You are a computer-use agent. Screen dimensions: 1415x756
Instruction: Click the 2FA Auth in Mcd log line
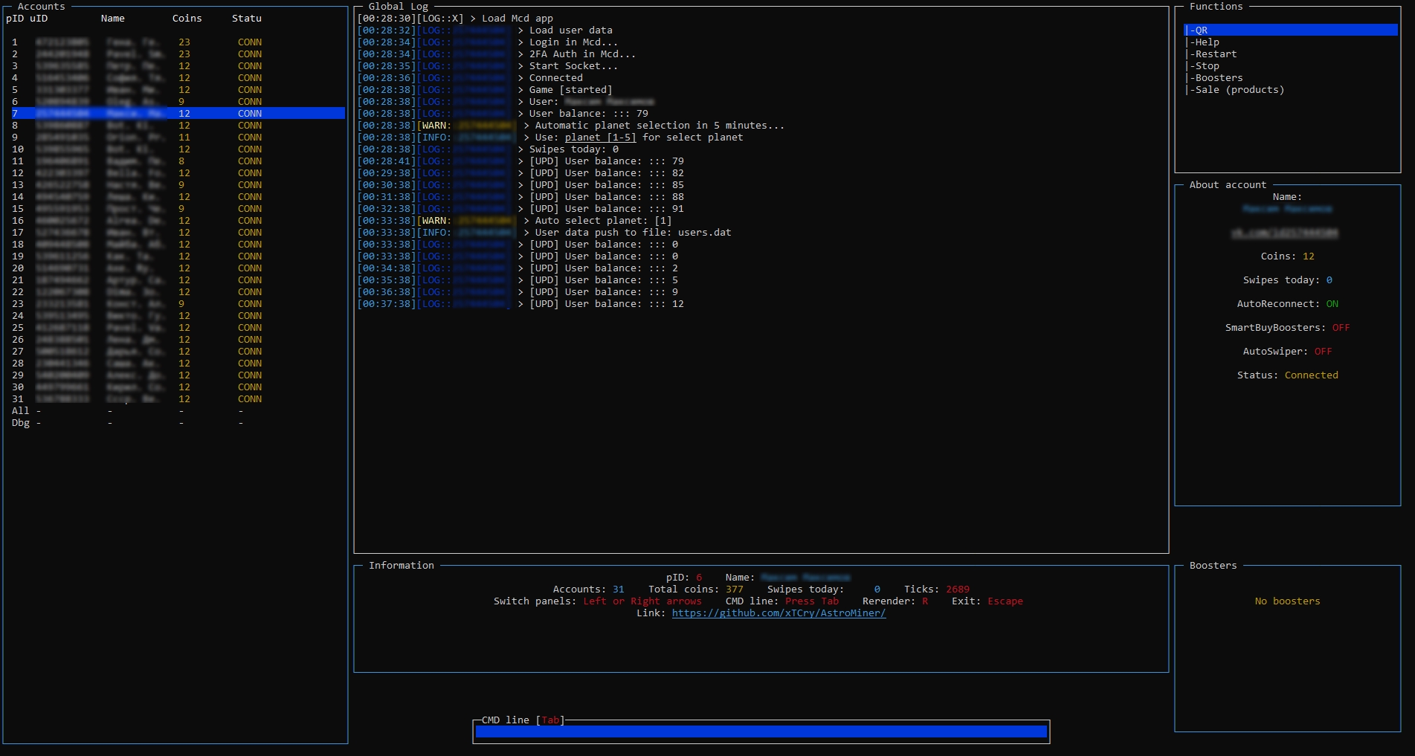[x=497, y=54]
